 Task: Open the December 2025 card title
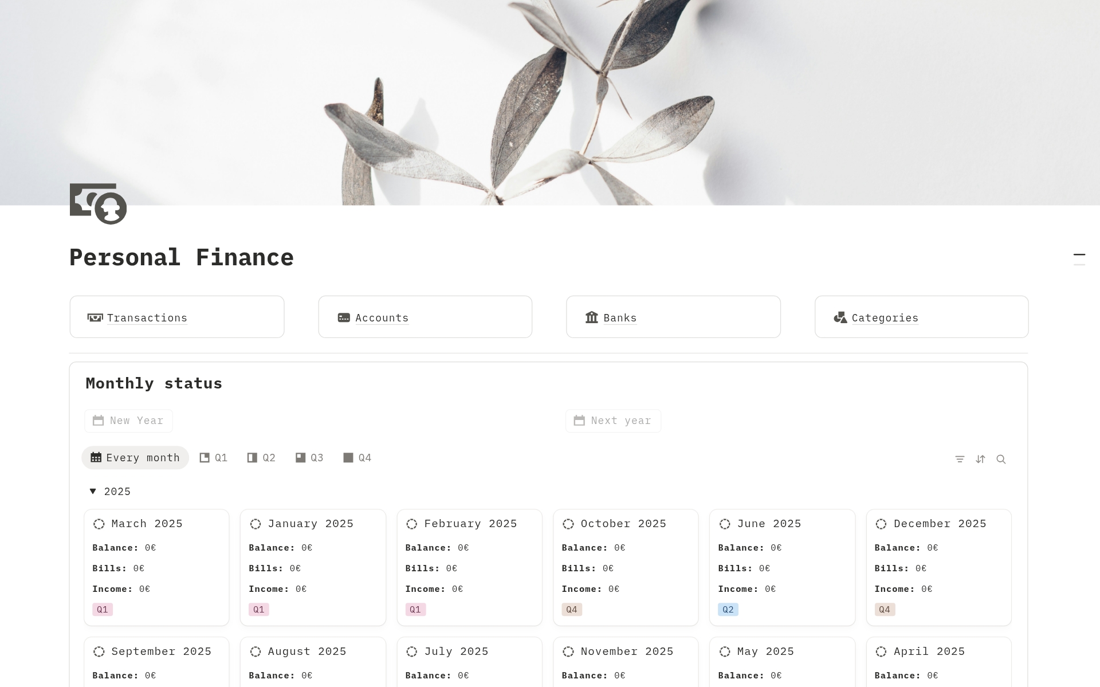tap(940, 524)
